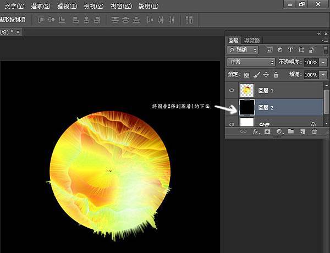Toggle visibility of the 背景 layer
Viewport: 330px width, 253px height.
coord(232,124)
